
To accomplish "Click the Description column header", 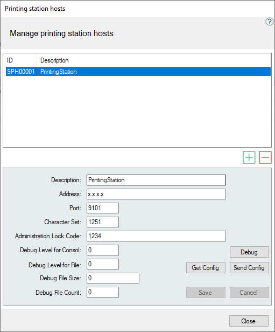I will tap(154, 60).
